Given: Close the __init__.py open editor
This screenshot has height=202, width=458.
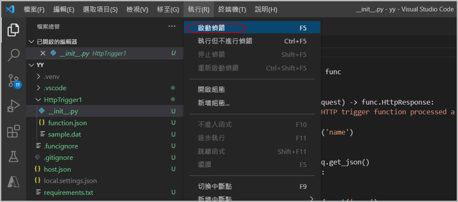Looking at the screenshot, I should point(43,53).
